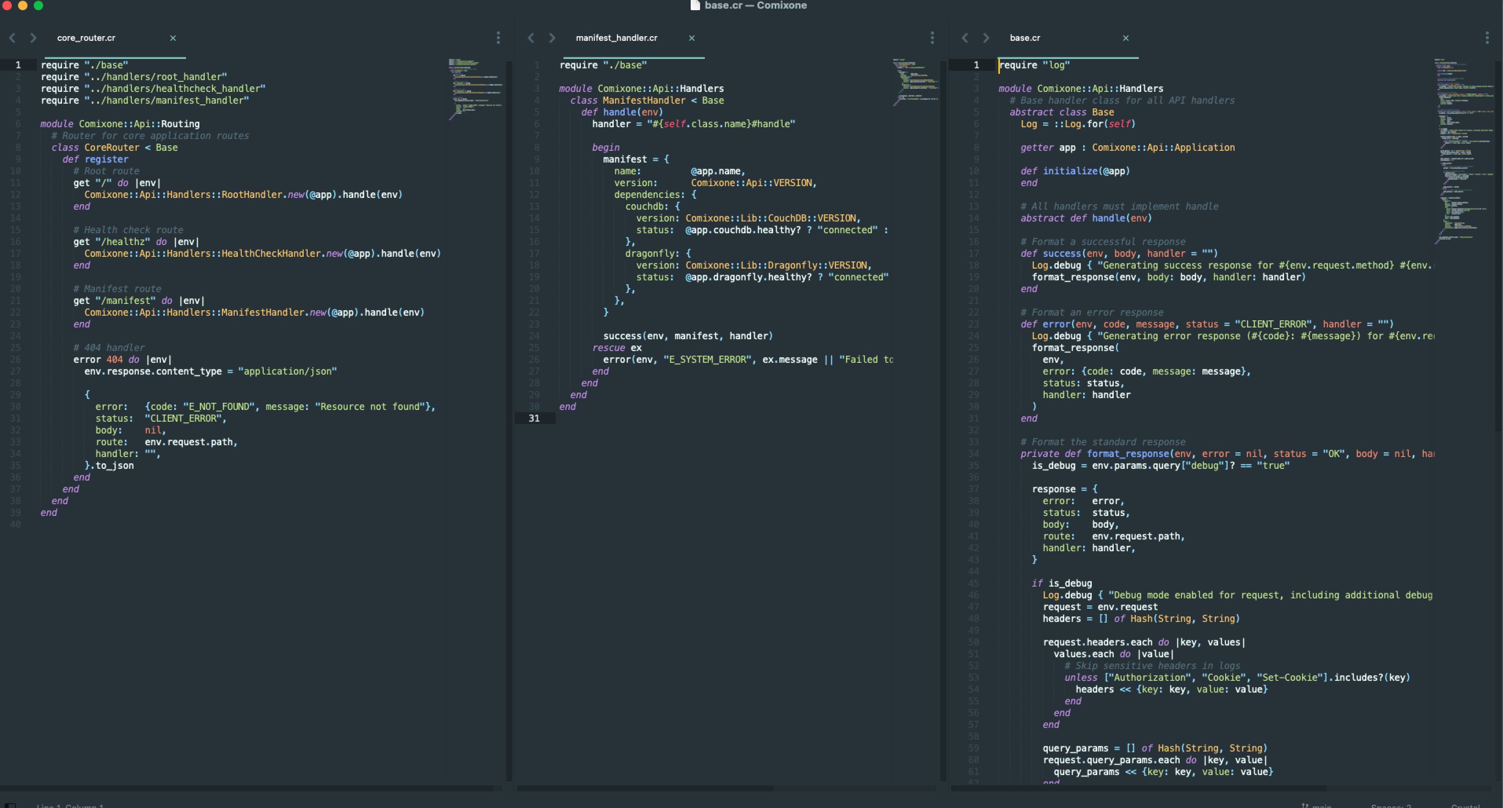This screenshot has height=808, width=1503.
Task: Click the minimap of base.cr
Action: point(1465,151)
